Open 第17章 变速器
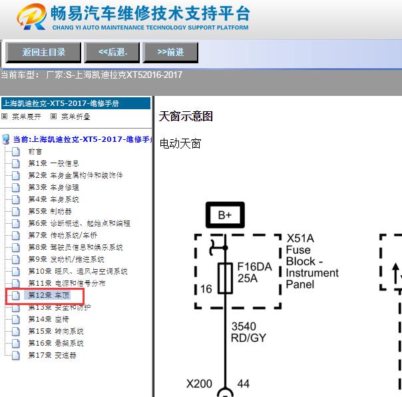This screenshot has width=402, height=397. coord(53,355)
